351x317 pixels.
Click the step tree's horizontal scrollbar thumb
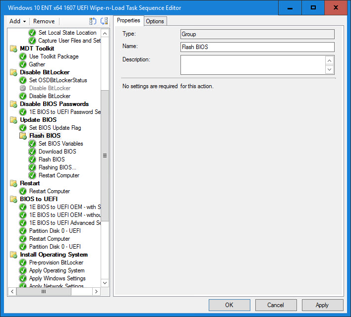click(44, 292)
